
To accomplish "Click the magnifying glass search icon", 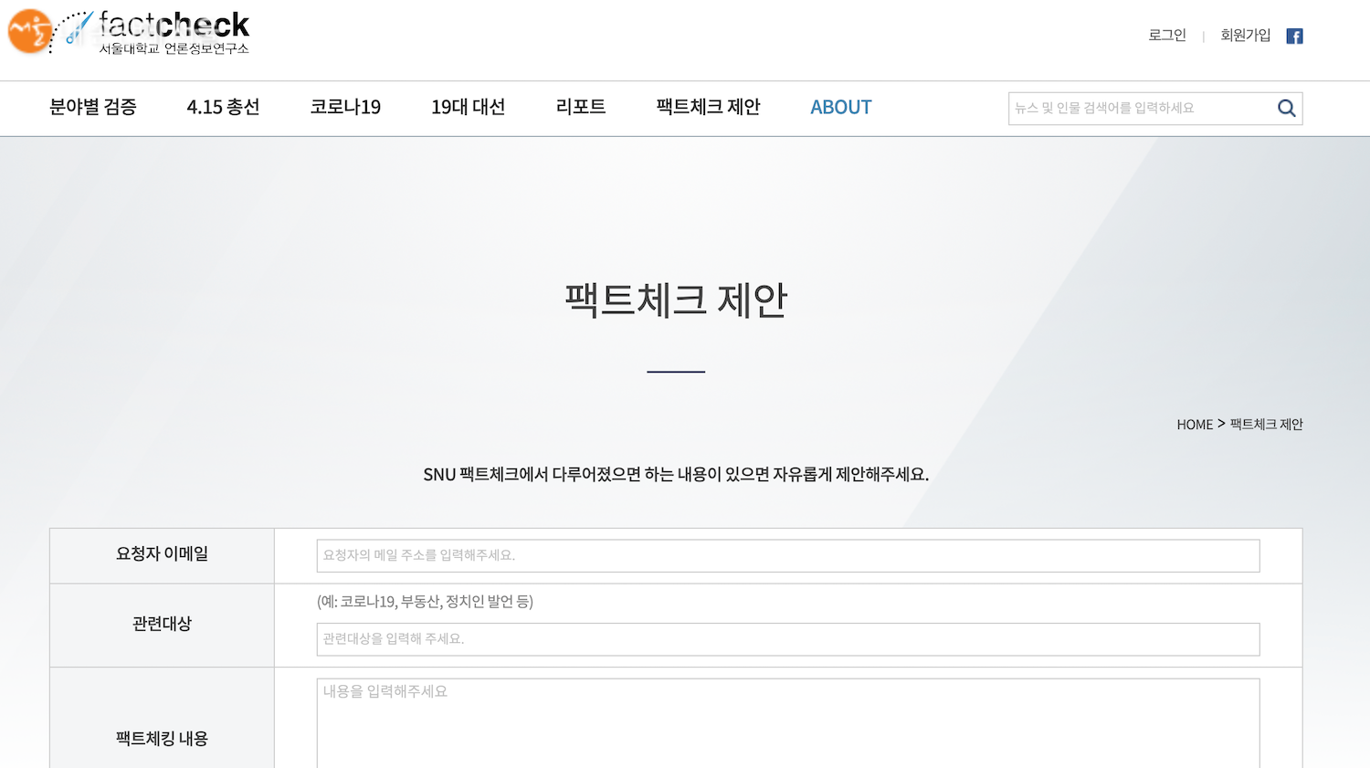I will (1286, 109).
